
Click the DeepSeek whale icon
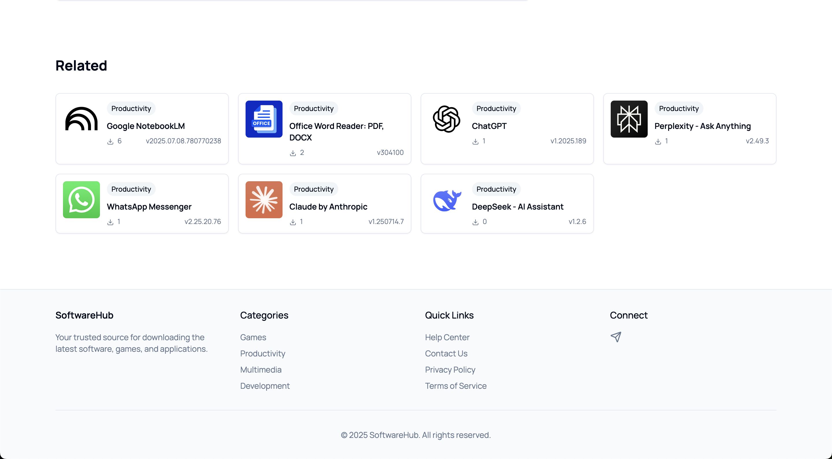(446, 200)
